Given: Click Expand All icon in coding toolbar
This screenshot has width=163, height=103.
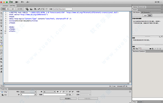Looking at the screenshot, I should point(1,26).
